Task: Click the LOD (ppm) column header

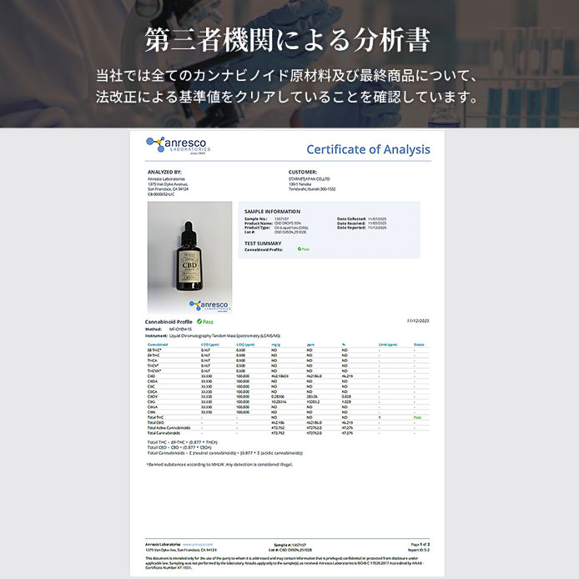Action: coord(210,345)
